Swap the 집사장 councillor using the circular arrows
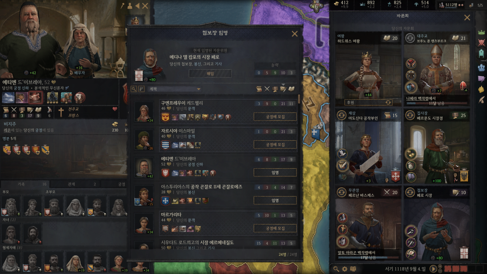The image size is (487, 274). [x=410, y=116]
